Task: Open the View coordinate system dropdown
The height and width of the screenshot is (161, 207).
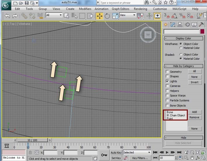Action: 127,15
